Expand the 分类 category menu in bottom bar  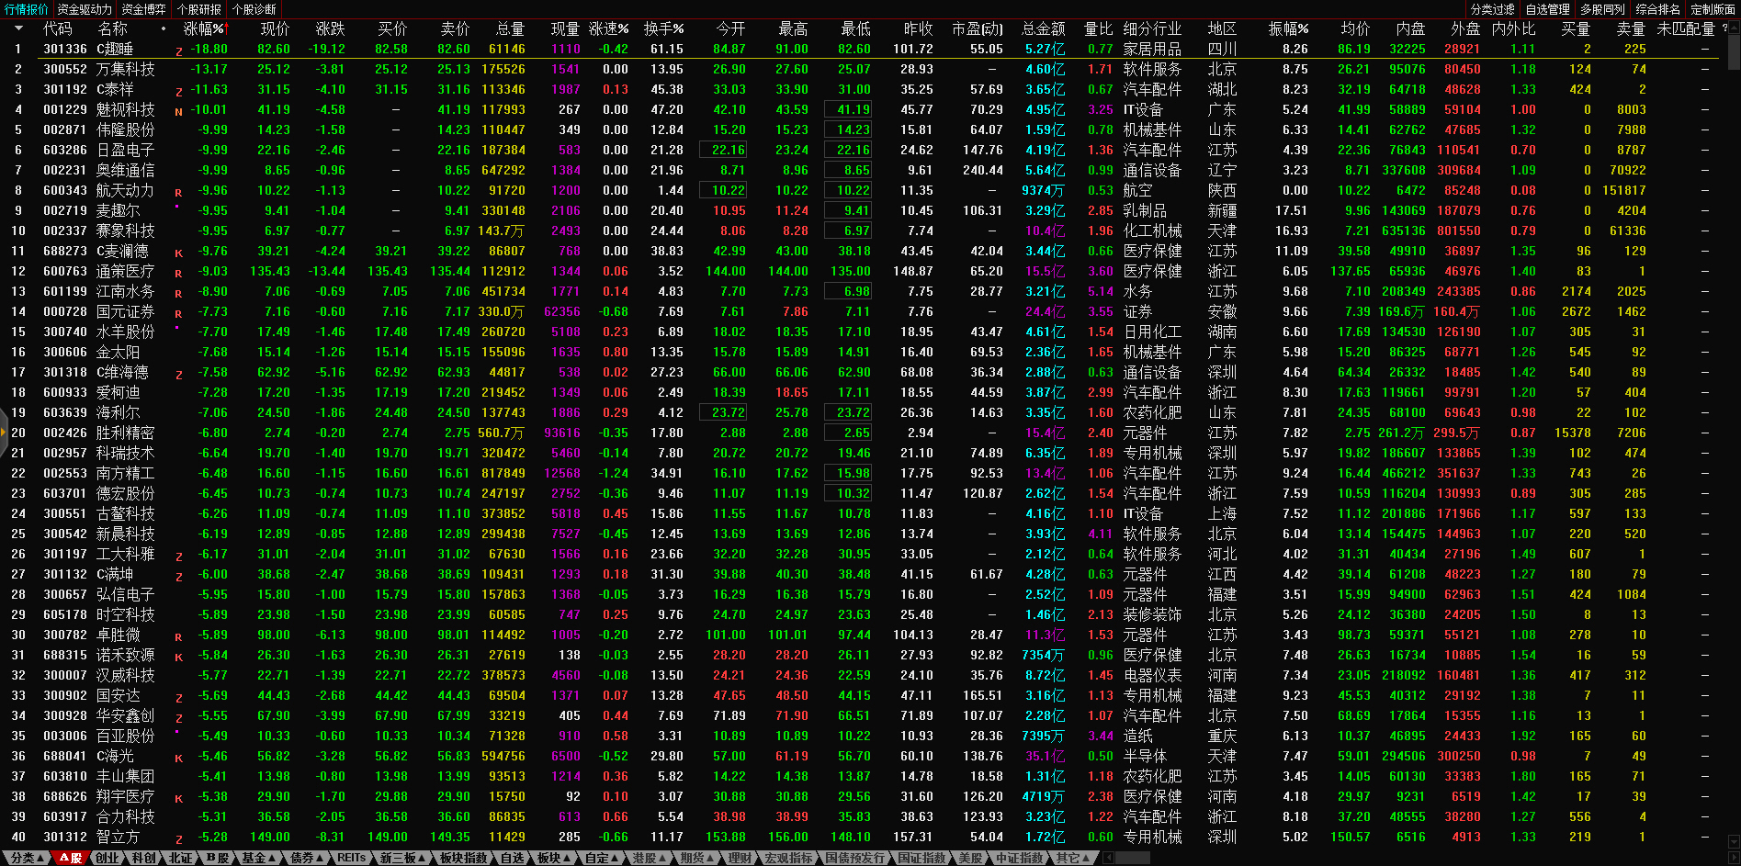(27, 858)
